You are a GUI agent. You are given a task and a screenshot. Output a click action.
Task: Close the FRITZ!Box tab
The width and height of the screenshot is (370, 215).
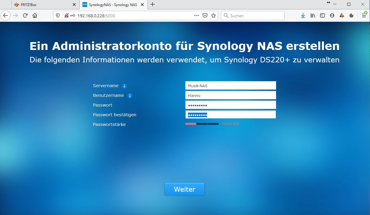coord(74,5)
